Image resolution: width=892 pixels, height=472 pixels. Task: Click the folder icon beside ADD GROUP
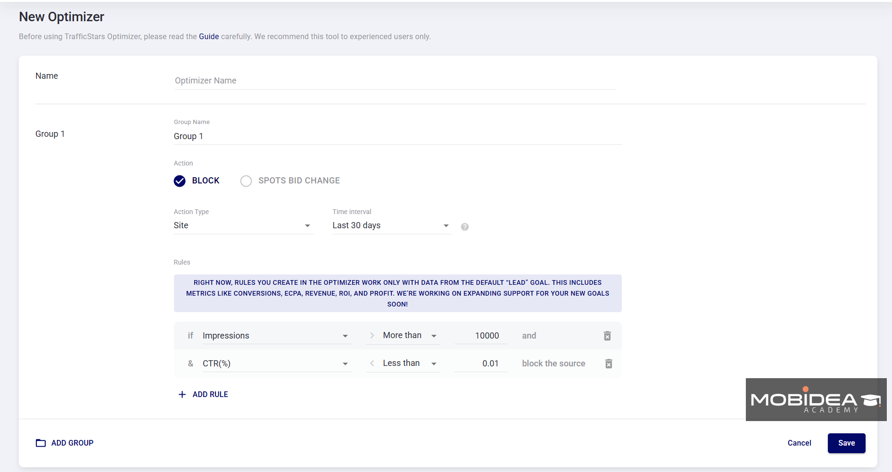tap(41, 443)
